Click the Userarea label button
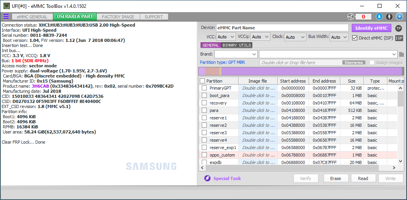 [x=354, y=63]
